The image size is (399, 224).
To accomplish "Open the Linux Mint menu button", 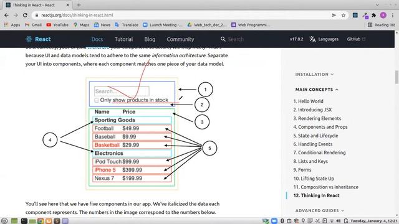I will pos(4,221).
